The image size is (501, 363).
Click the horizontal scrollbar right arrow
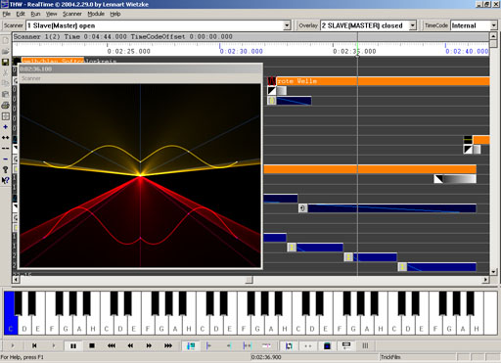click(485, 280)
